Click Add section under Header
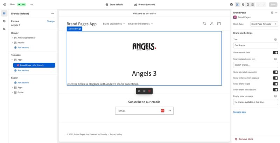The height and width of the screenshot is (143, 280). click(x=21, y=48)
